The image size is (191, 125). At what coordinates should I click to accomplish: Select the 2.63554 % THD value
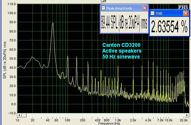(169, 27)
